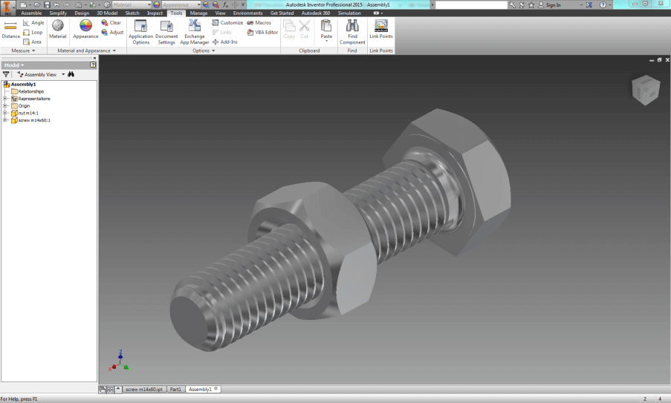Screen dimensions: 671x403
Task: Click Open file in the quick access toolbar
Action: pyautogui.click(x=37, y=4)
